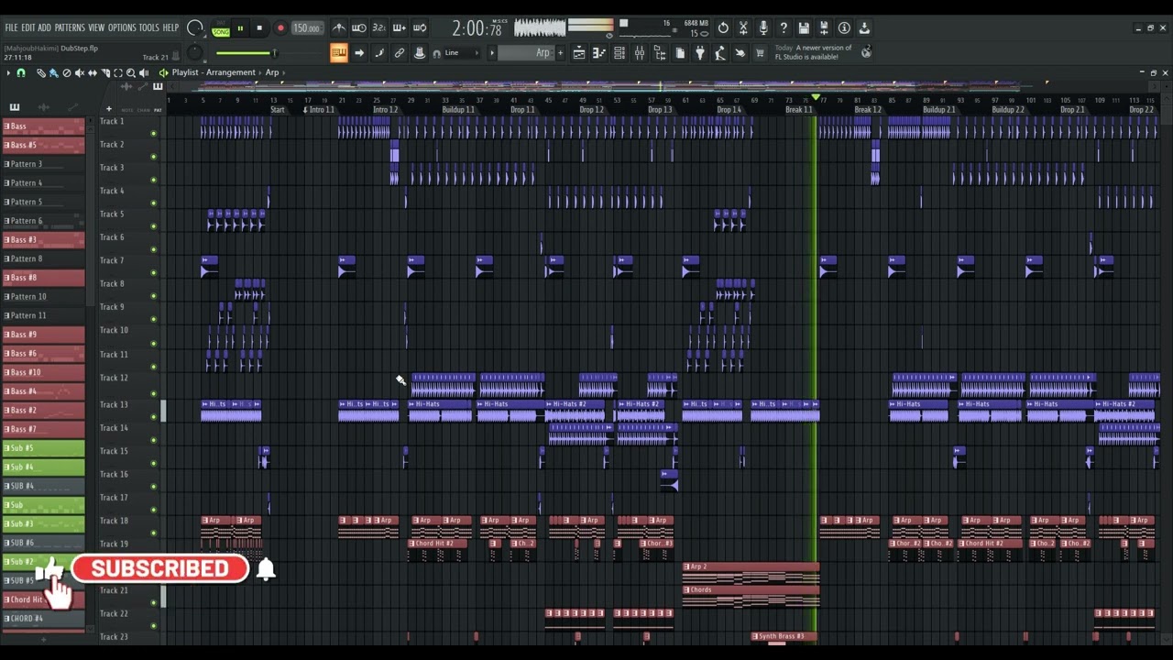Screen dimensions: 1173x660
Task: Save project with floppy disk icon
Action: point(803,28)
